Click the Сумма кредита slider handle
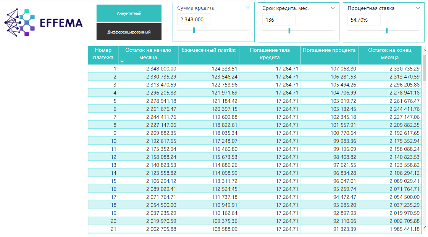 pyautogui.click(x=194, y=30)
